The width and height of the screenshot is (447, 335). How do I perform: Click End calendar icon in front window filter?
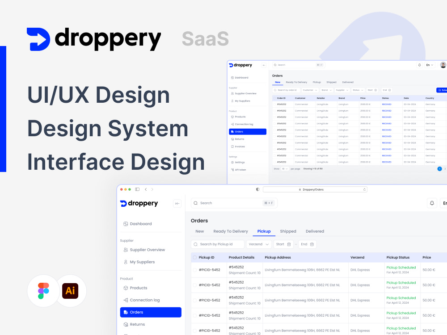point(312,244)
